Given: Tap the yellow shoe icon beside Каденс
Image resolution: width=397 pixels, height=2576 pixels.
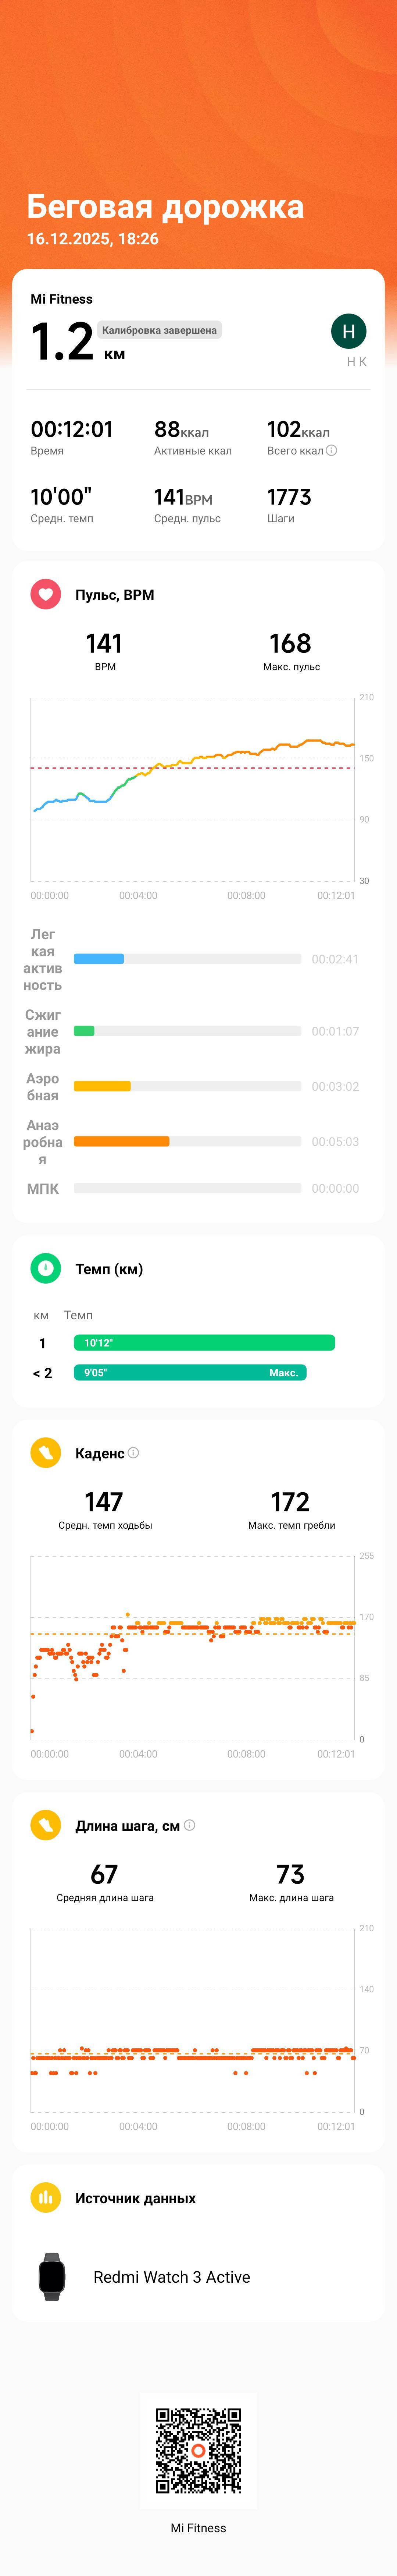Looking at the screenshot, I should coord(45,1452).
